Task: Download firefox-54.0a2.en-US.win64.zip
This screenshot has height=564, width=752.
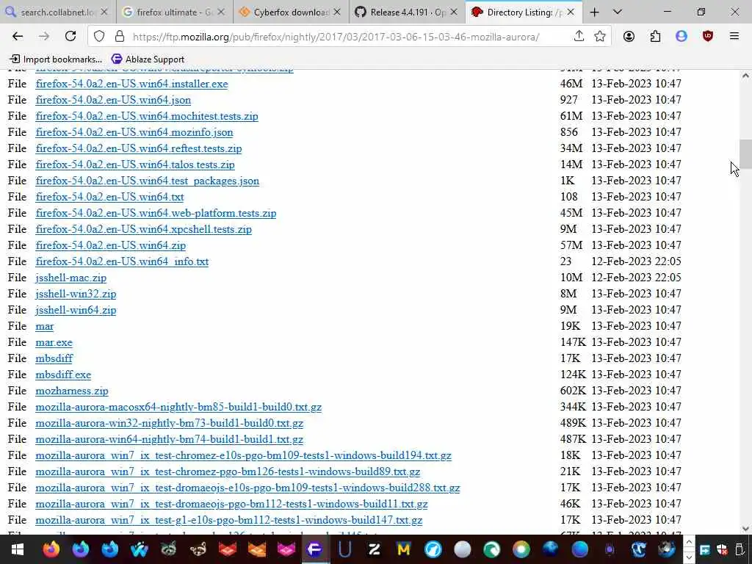Action: coord(111,245)
